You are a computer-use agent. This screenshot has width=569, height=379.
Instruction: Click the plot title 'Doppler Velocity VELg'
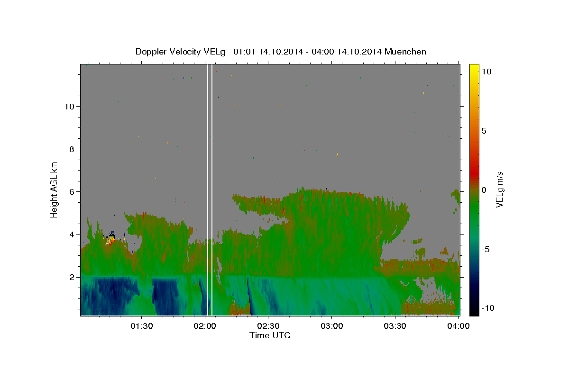click(x=181, y=52)
